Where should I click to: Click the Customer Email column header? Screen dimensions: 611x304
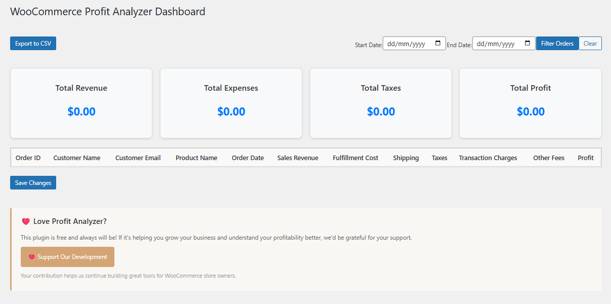click(138, 158)
